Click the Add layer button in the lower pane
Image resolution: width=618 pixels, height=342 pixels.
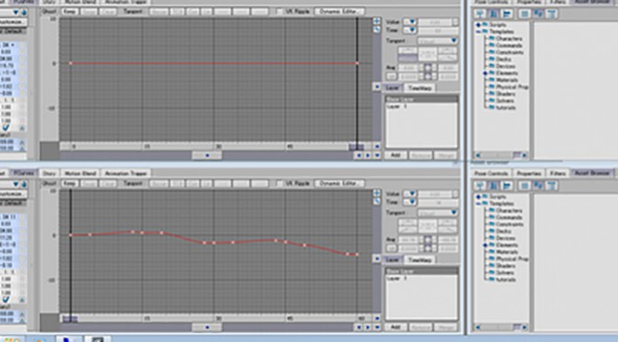(395, 327)
